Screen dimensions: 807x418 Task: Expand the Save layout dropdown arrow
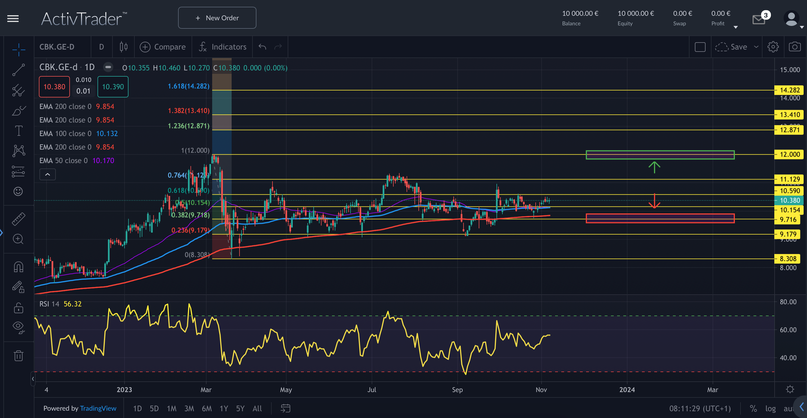[756, 47]
